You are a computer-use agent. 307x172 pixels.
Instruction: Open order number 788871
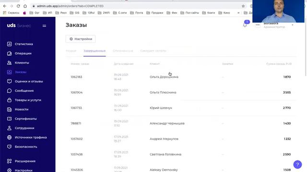point(76,123)
